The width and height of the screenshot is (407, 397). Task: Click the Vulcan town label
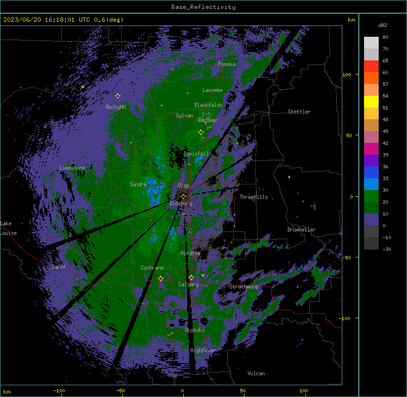coord(256,373)
